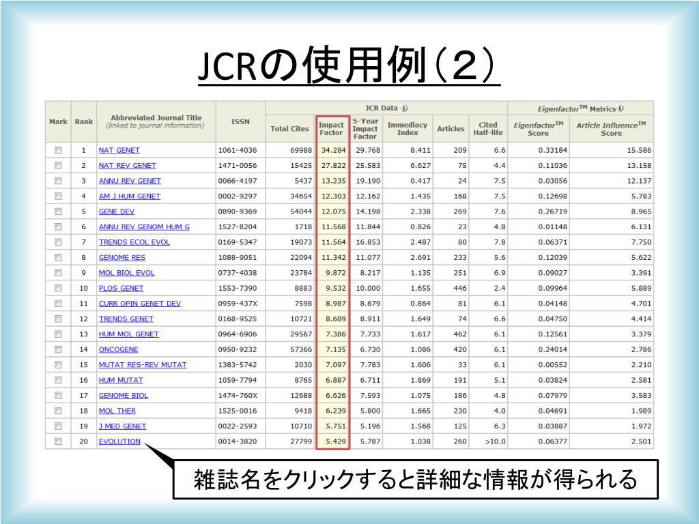Click impact factor value 5.429
Viewport: 699px width, 524px height.
coord(336,441)
